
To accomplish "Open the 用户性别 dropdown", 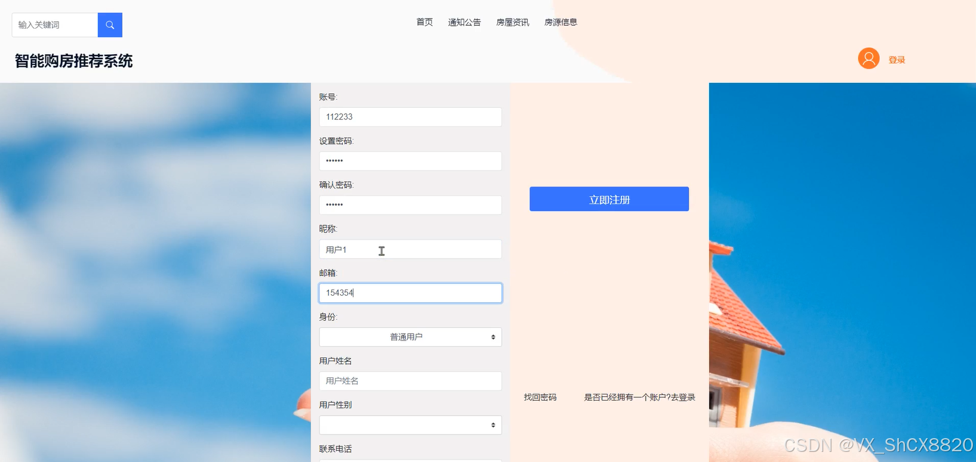I will pyautogui.click(x=410, y=425).
